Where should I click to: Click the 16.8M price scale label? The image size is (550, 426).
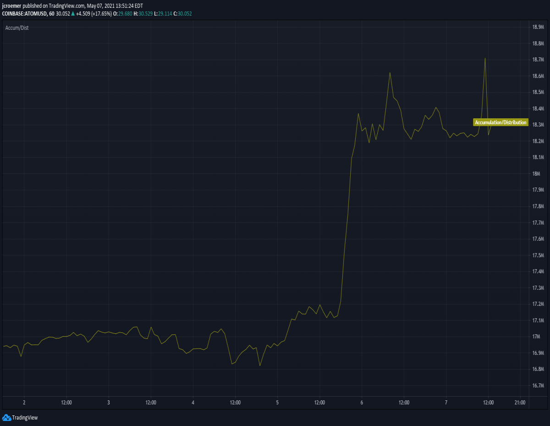point(538,369)
